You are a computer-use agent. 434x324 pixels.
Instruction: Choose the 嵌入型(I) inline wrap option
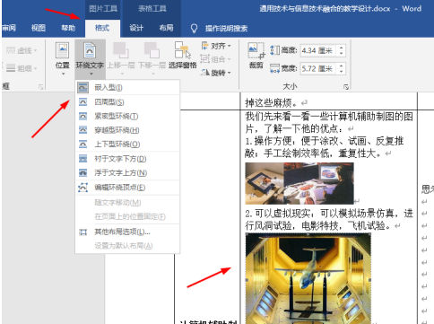tap(127, 87)
